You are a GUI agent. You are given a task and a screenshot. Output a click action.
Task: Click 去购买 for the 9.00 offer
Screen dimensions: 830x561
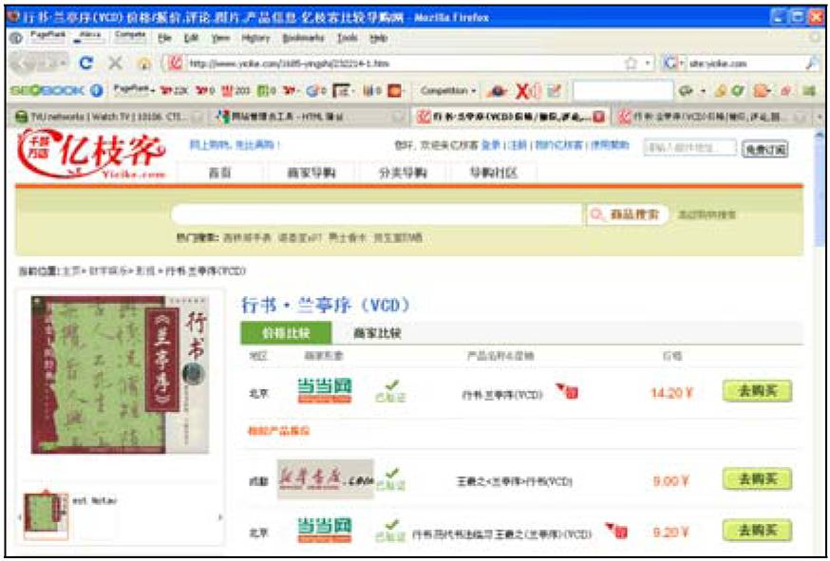tap(758, 479)
